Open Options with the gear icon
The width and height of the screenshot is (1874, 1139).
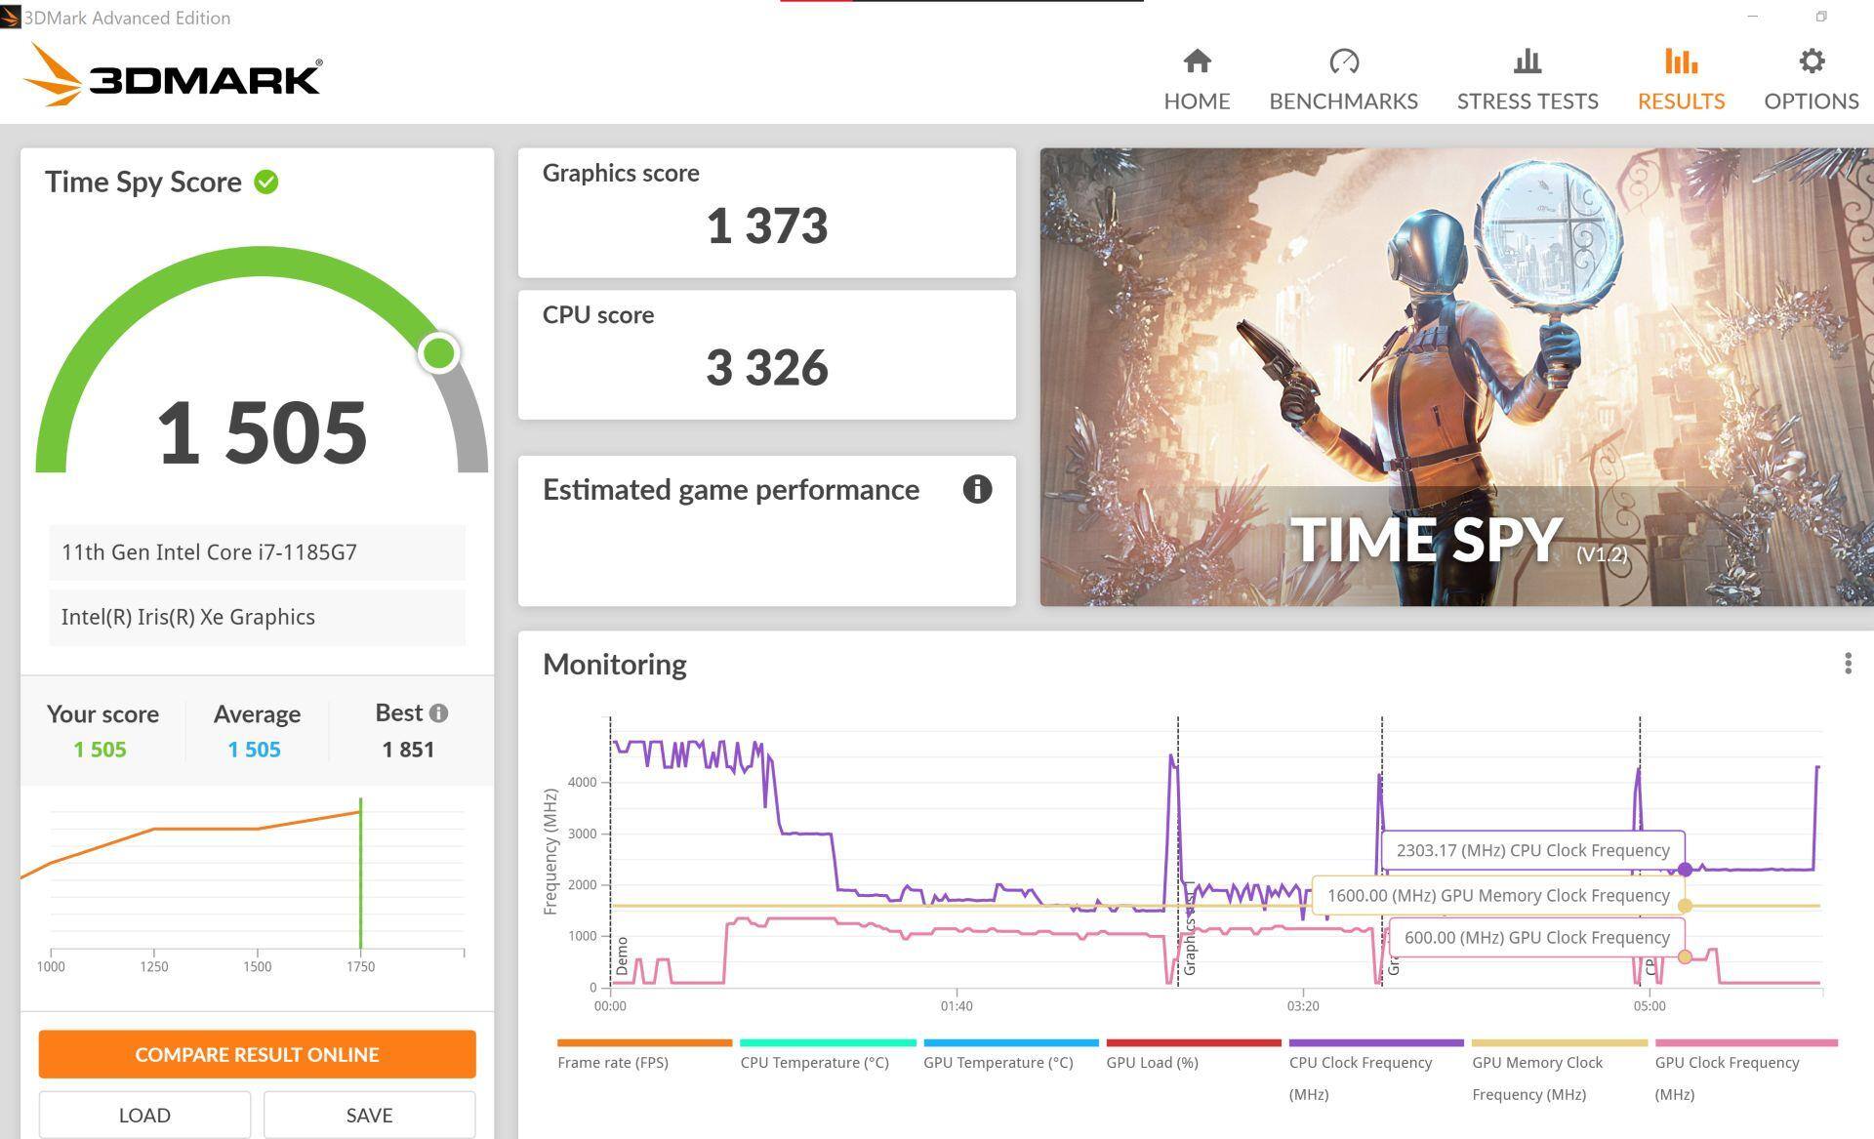click(x=1811, y=62)
